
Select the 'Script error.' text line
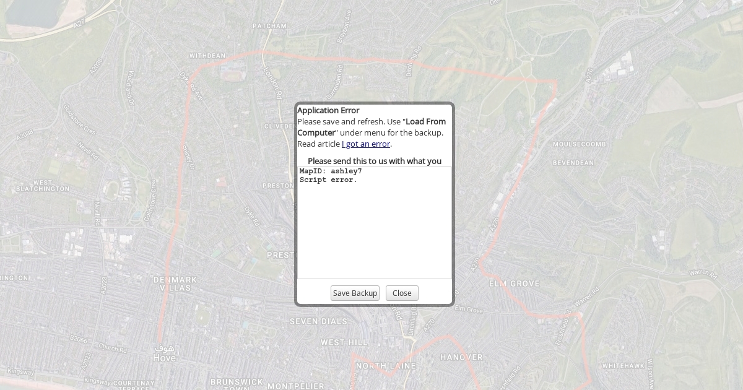pos(328,180)
